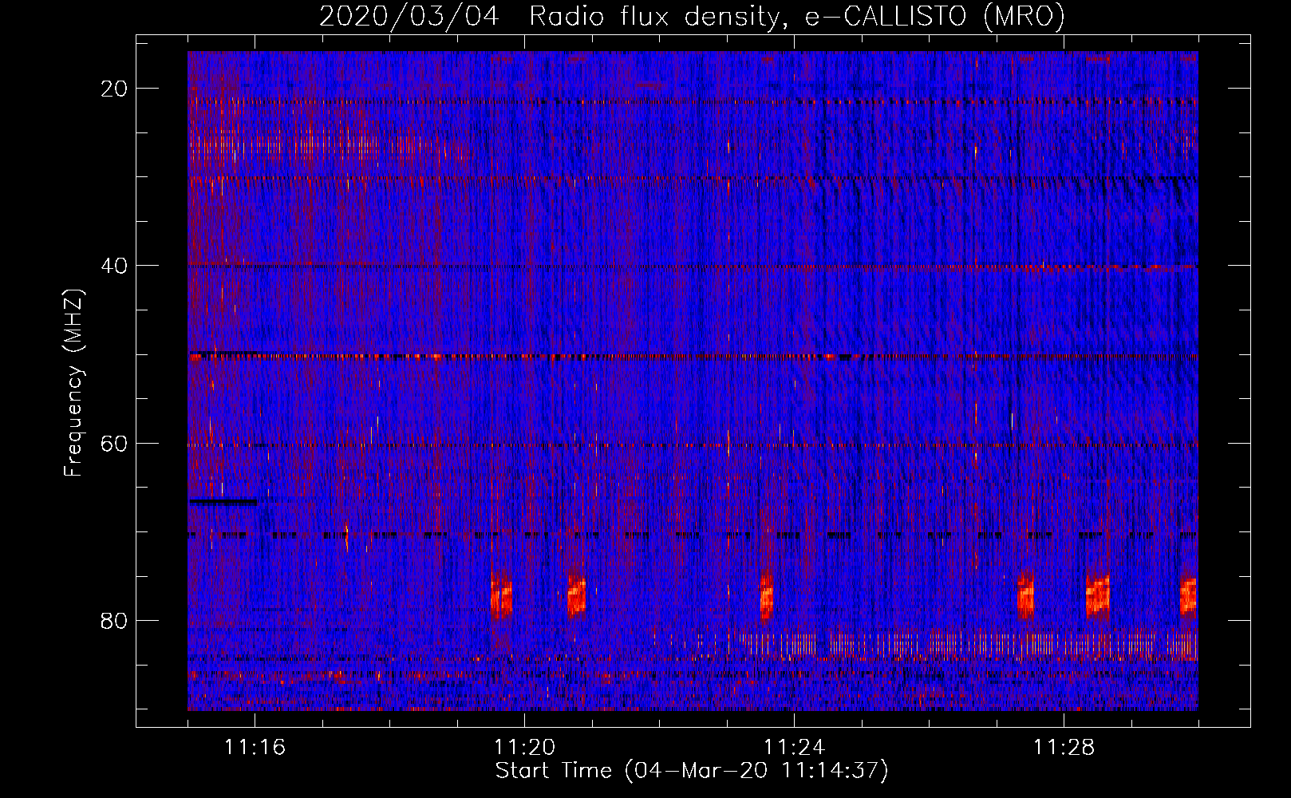The height and width of the screenshot is (798, 1291).
Task: Click the frequency tick label '80'
Action: click(115, 620)
